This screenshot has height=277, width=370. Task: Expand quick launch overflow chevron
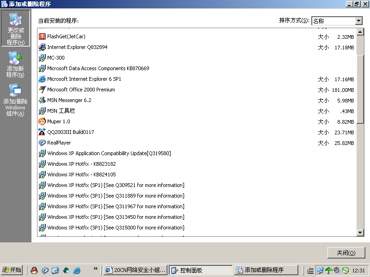tap(96, 269)
